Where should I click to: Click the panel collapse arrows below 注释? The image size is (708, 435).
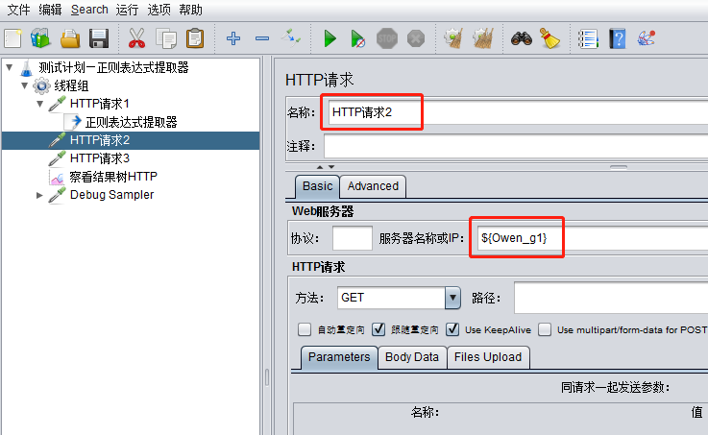pos(325,167)
